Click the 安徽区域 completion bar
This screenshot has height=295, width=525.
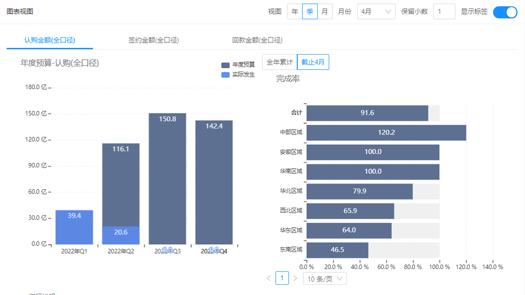(x=373, y=152)
